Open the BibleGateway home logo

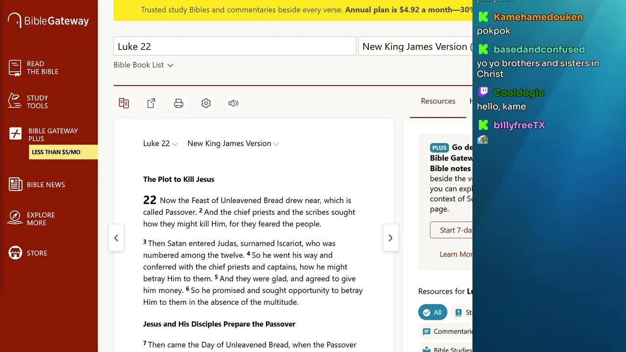point(48,21)
